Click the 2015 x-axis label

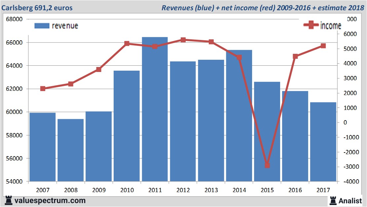[x=267, y=190]
